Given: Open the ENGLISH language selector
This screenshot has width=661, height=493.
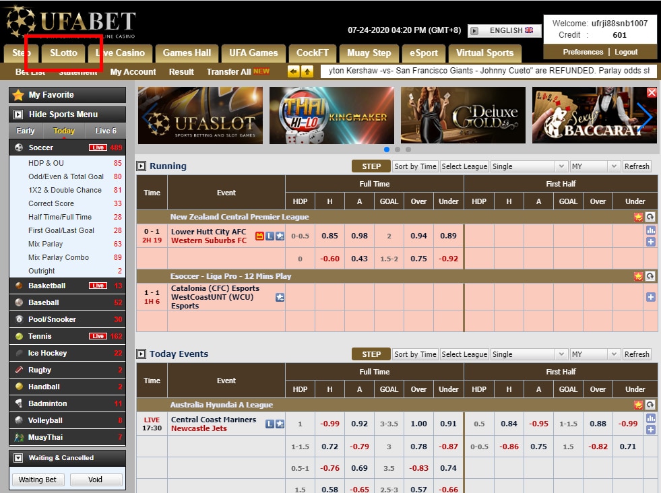Looking at the screenshot, I should pyautogui.click(x=505, y=30).
